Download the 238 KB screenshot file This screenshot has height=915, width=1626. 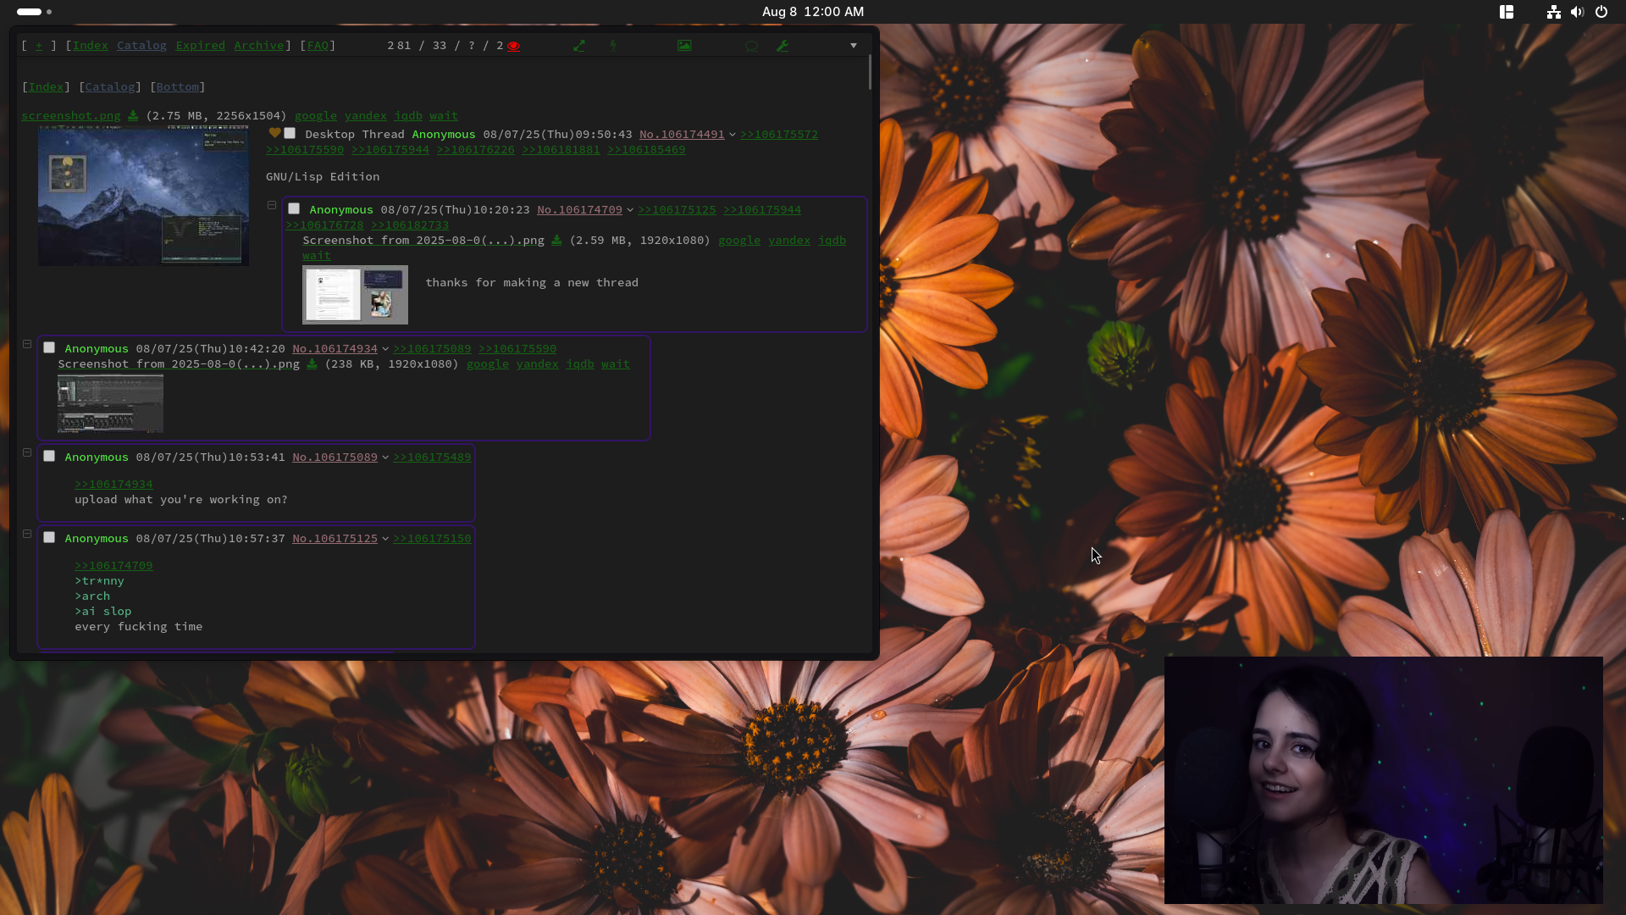[312, 363]
